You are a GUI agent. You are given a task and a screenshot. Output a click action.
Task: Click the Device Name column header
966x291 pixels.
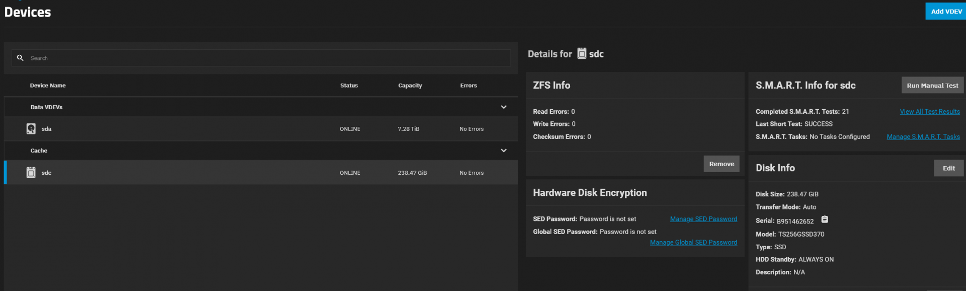pos(48,86)
